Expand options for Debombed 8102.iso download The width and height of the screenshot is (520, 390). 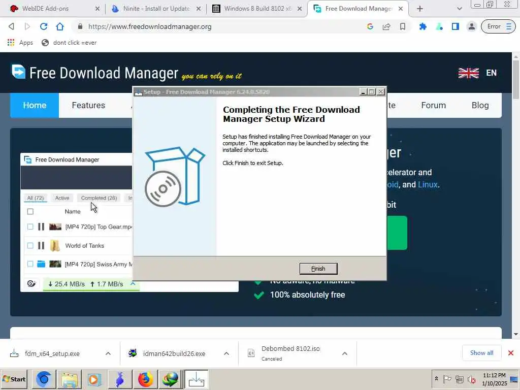click(x=345, y=353)
